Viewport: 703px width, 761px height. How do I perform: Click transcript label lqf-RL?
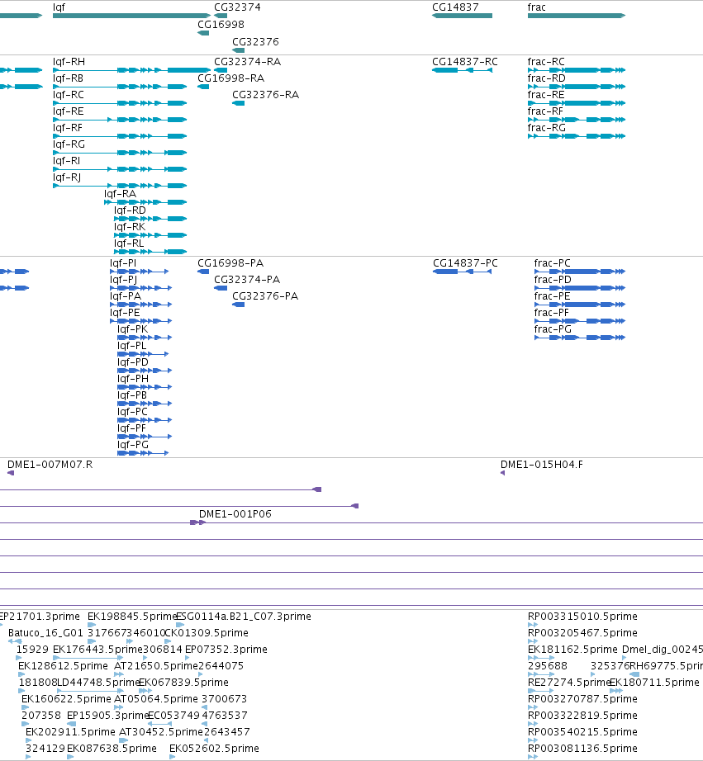(129, 243)
